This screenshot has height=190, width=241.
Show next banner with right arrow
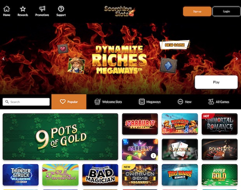pyautogui.click(x=237, y=59)
